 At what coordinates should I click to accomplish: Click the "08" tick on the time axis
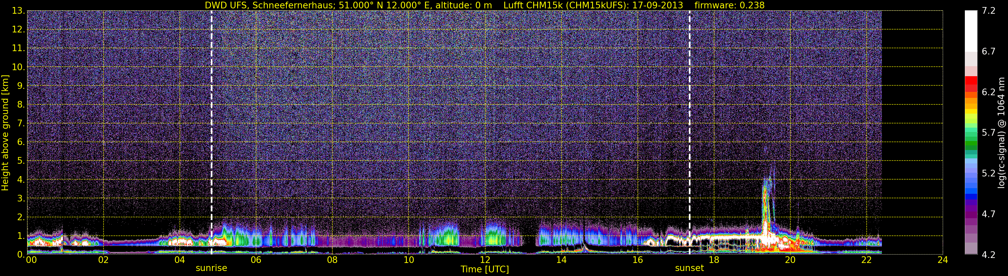(332, 260)
